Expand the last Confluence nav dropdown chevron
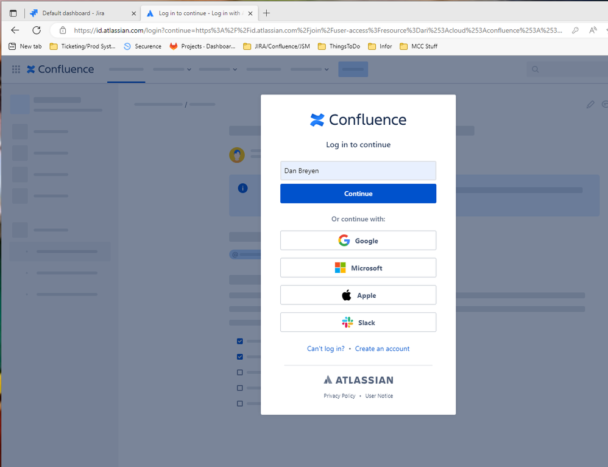Image resolution: width=608 pixels, height=467 pixels. 327,69
